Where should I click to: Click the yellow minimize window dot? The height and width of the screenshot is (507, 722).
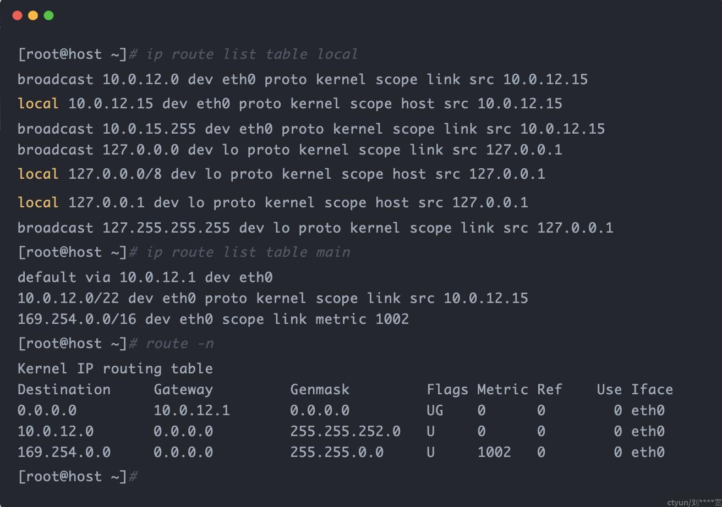click(x=33, y=15)
